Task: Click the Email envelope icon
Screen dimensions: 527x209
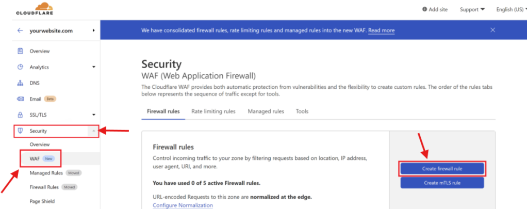Action: (x=20, y=99)
